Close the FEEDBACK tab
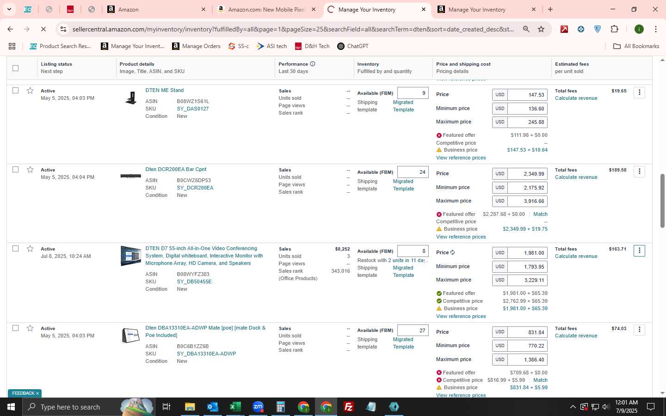This screenshot has height=416, width=666. (x=37, y=393)
